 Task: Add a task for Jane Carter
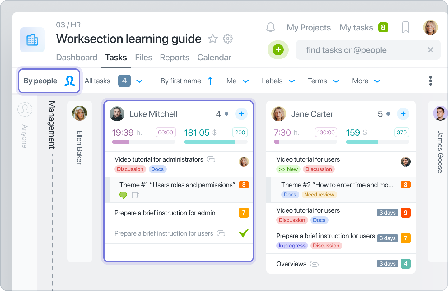tap(403, 114)
